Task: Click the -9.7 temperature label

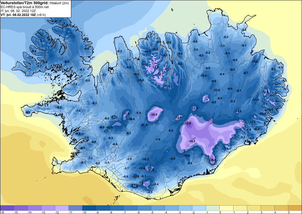Action: pyautogui.click(x=239, y=91)
